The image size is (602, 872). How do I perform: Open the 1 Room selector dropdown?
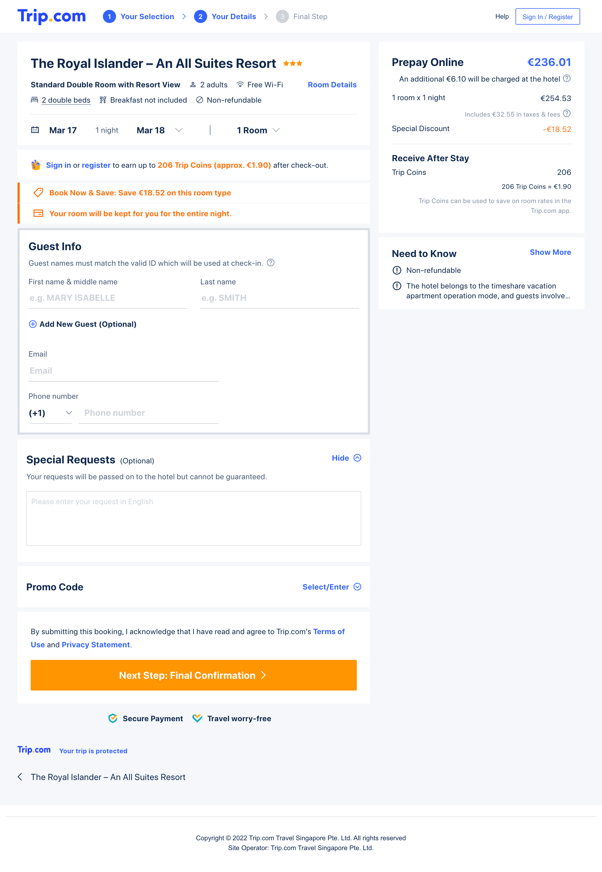(276, 130)
